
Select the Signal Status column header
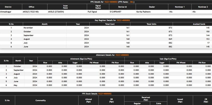click(98, 7)
